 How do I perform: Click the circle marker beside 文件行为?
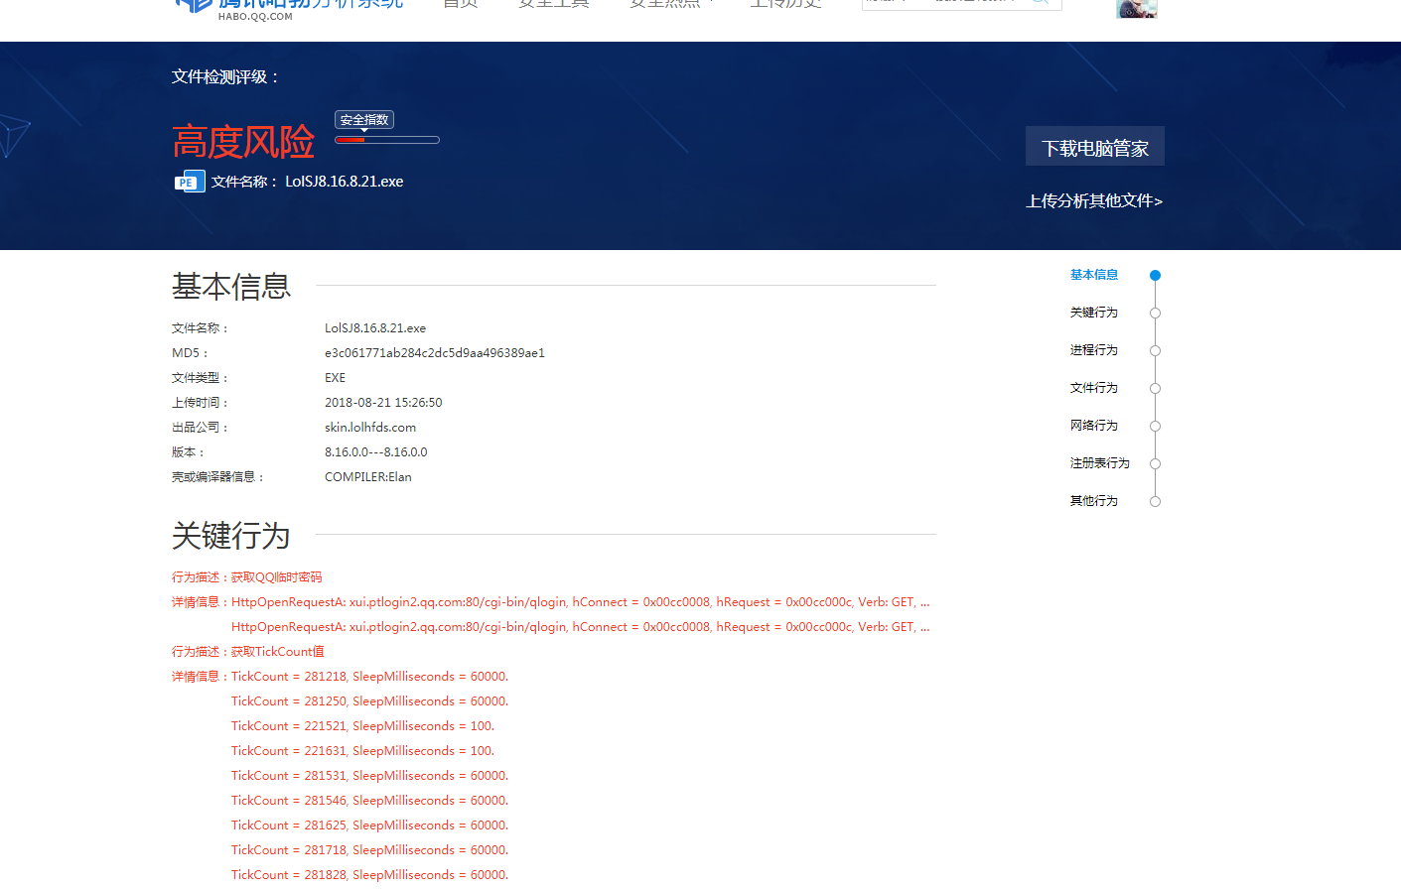1155,388
